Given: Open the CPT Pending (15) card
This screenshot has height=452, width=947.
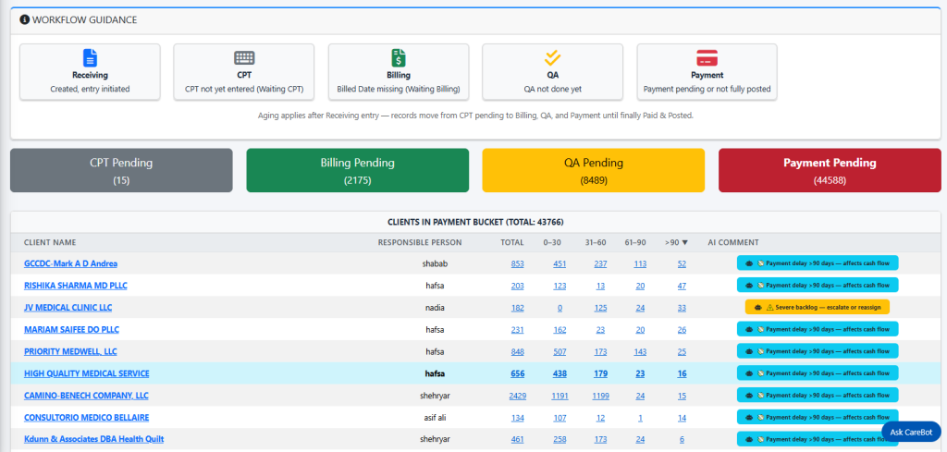Looking at the screenshot, I should [x=121, y=170].
